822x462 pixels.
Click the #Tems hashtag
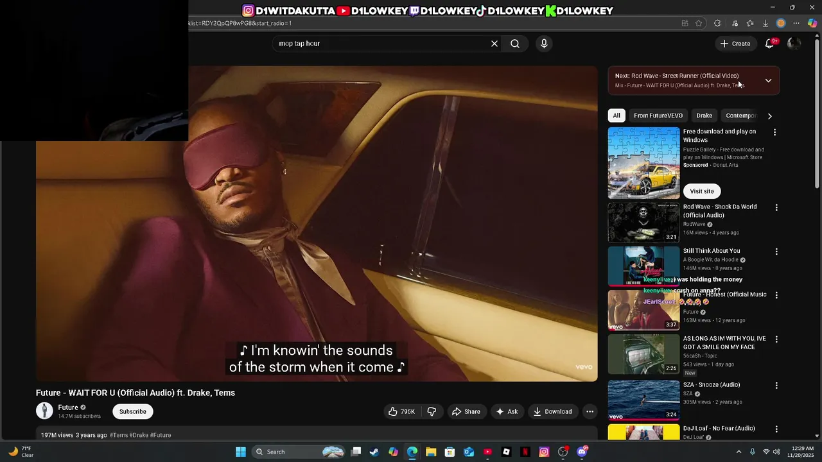[x=119, y=435]
